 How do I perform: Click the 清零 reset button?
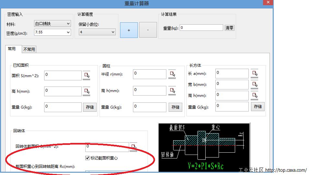pyautogui.click(x=229, y=28)
